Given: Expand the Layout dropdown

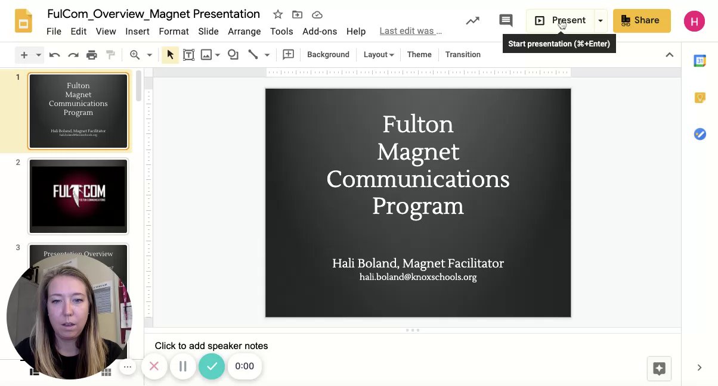Looking at the screenshot, I should (379, 55).
